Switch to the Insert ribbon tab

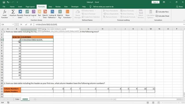click(x=20, y=7)
